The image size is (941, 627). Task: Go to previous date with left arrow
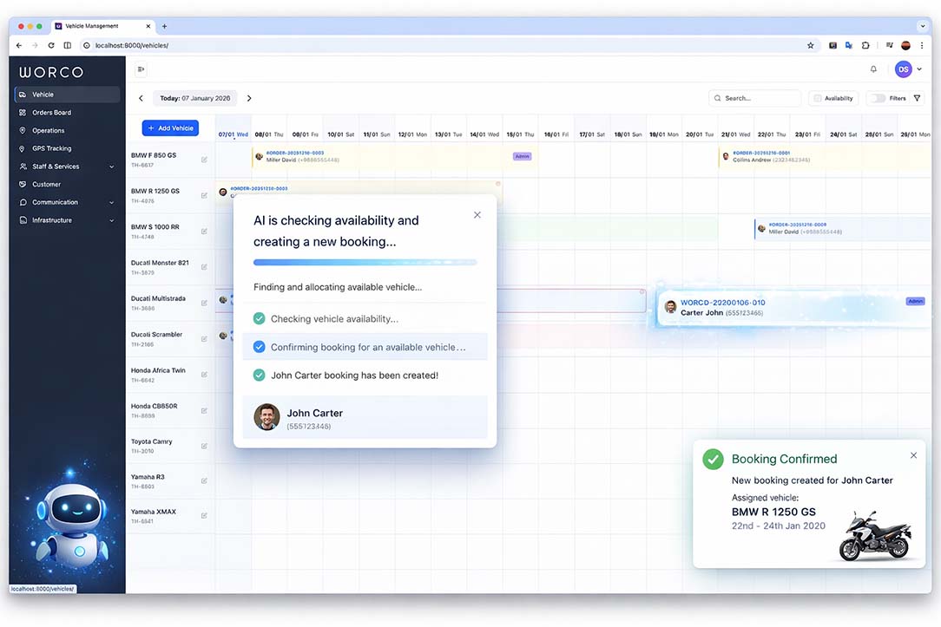pos(141,98)
